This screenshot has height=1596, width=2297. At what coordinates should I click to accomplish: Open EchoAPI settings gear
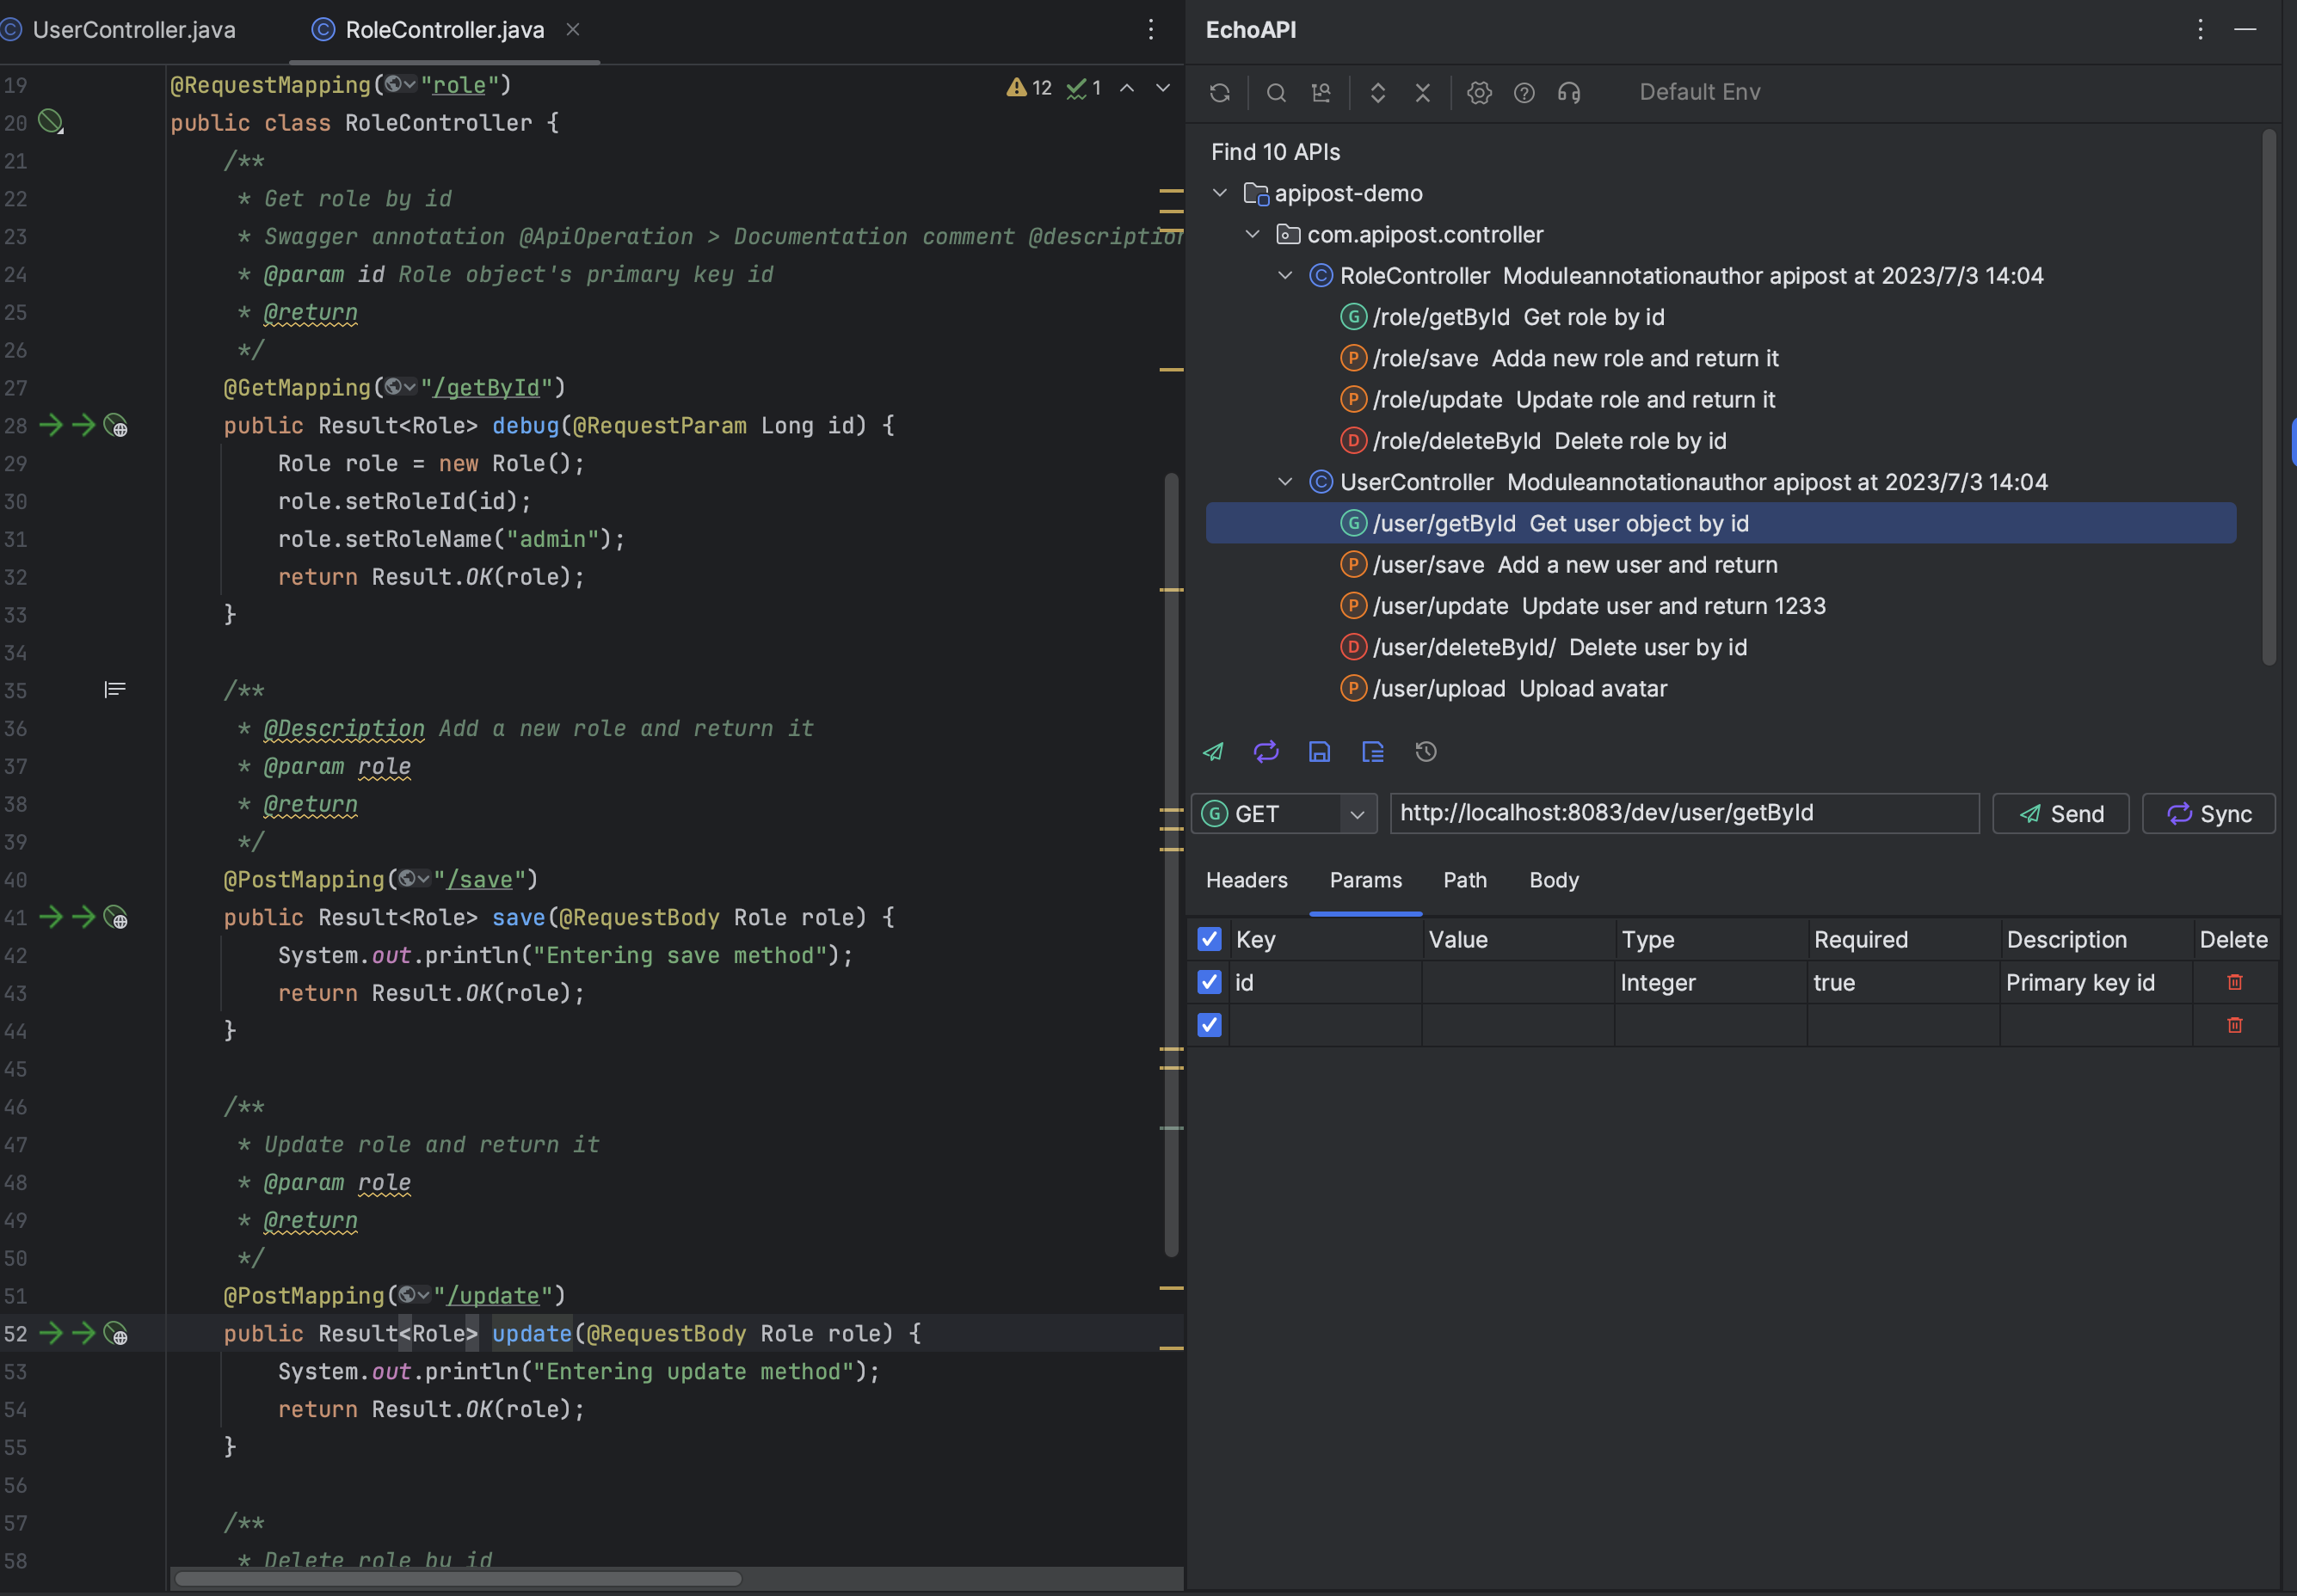pyautogui.click(x=1479, y=93)
